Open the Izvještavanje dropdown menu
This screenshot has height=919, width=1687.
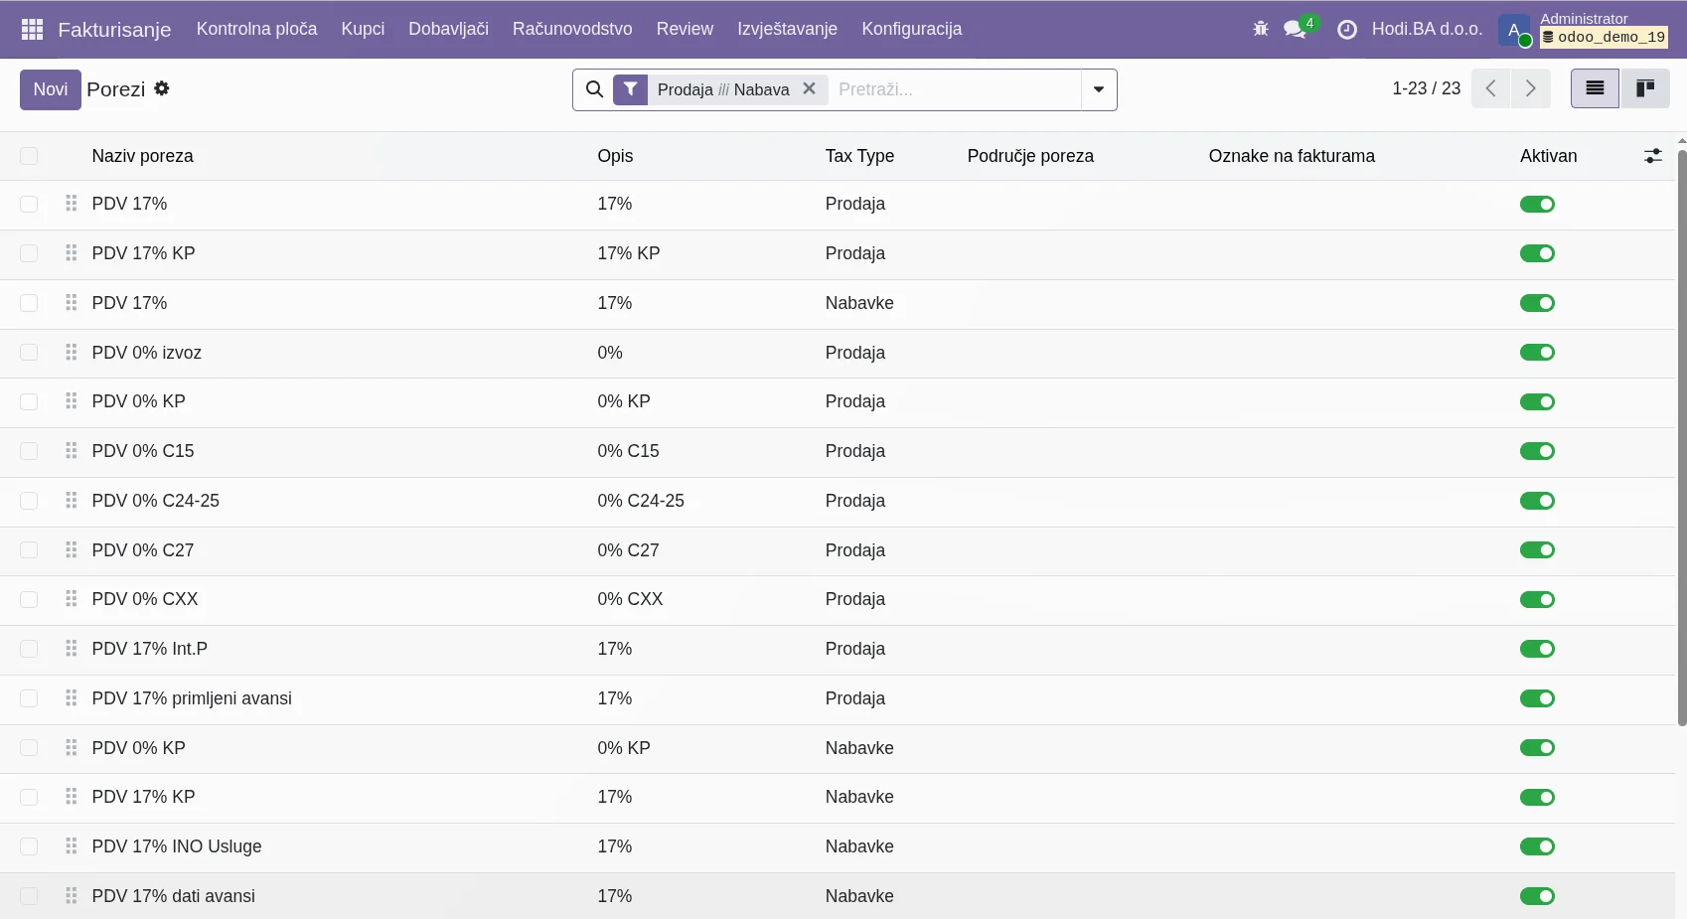(787, 29)
